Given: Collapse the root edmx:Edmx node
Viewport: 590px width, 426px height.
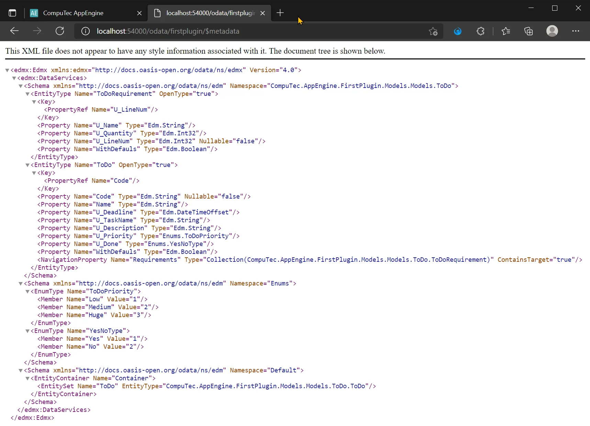Looking at the screenshot, I should (7, 70).
